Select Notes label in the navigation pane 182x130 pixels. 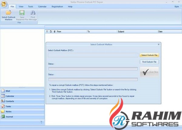tap(8, 112)
